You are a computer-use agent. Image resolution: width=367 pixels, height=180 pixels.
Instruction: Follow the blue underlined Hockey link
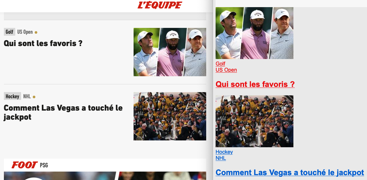coord(224,152)
